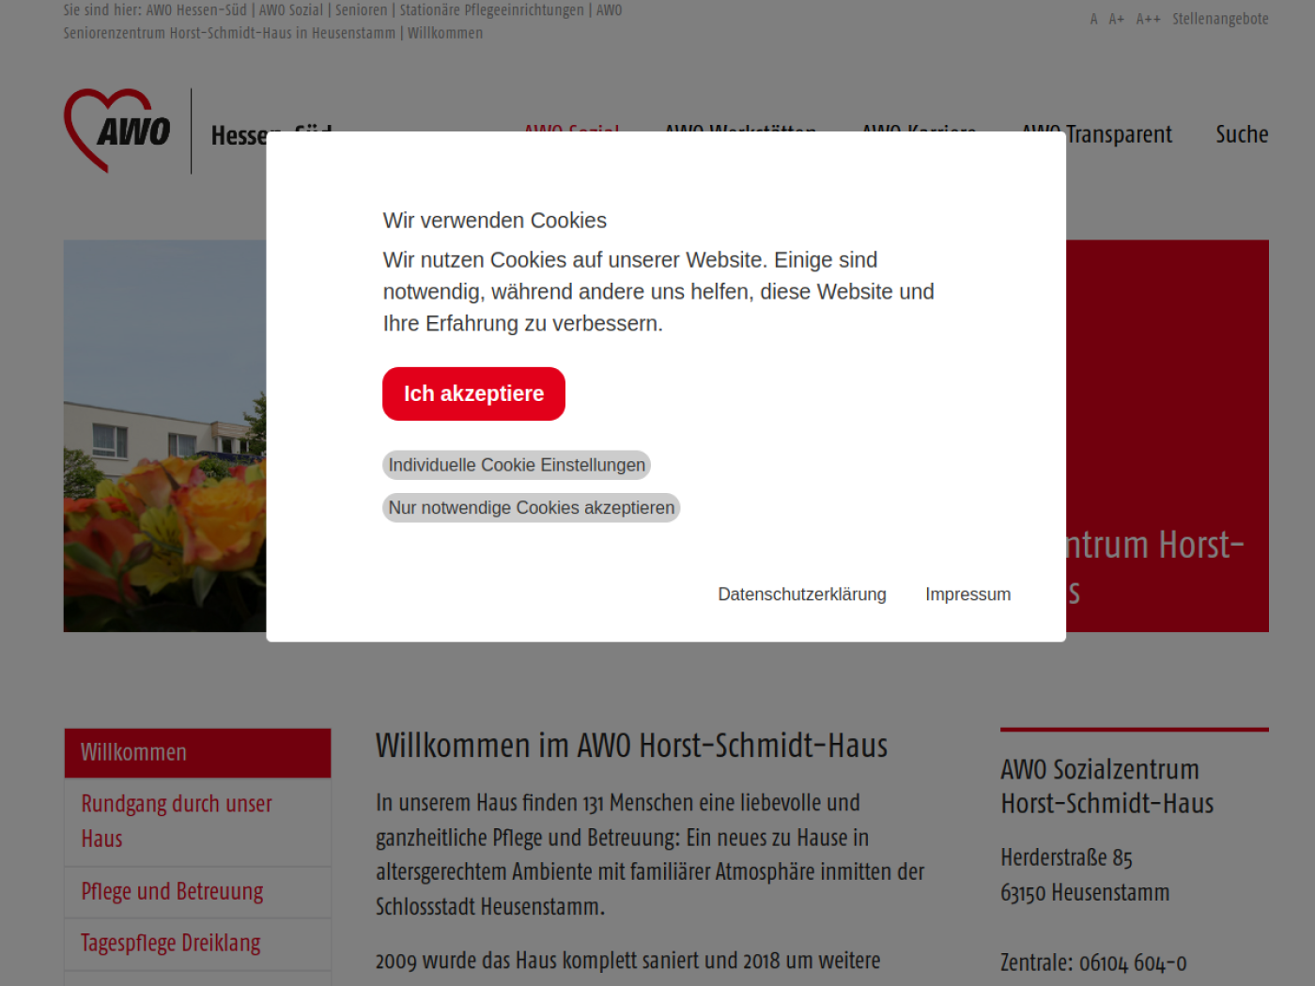
Task: Open the Datenschutzerklärung link
Action: click(802, 594)
